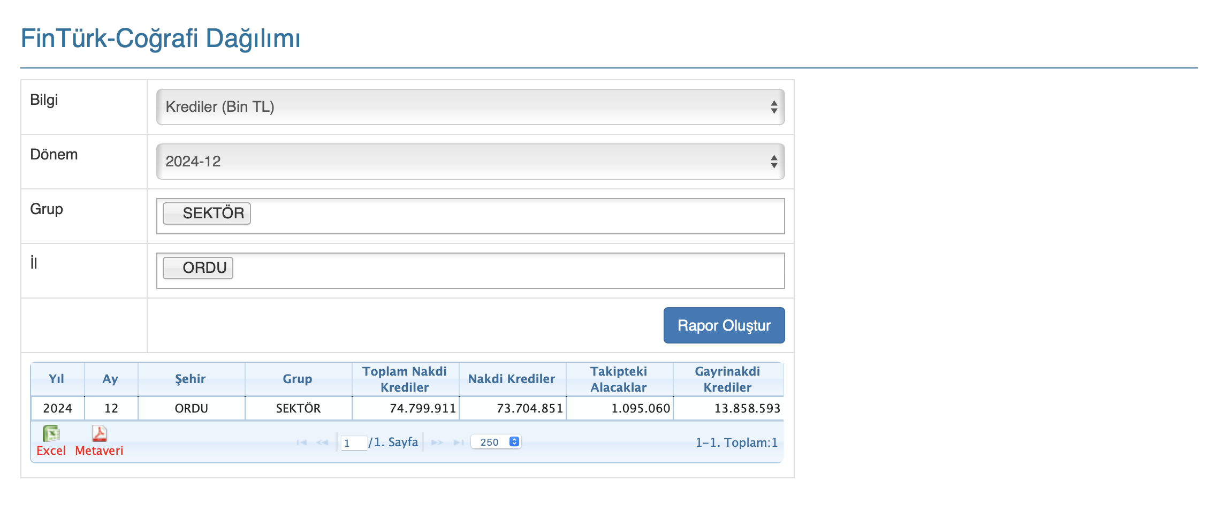Sort by Takipteki Alacaklar column header
1217x519 pixels.
[619, 379]
